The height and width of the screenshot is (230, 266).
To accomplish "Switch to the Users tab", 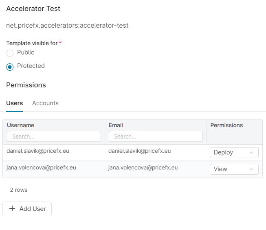I will (14, 103).
